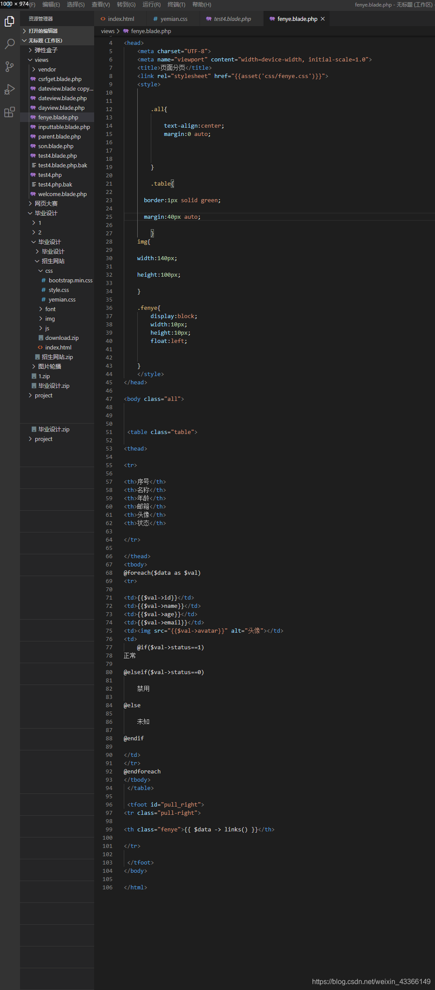Select folder 2 under 毕业设计

[x=57, y=232]
